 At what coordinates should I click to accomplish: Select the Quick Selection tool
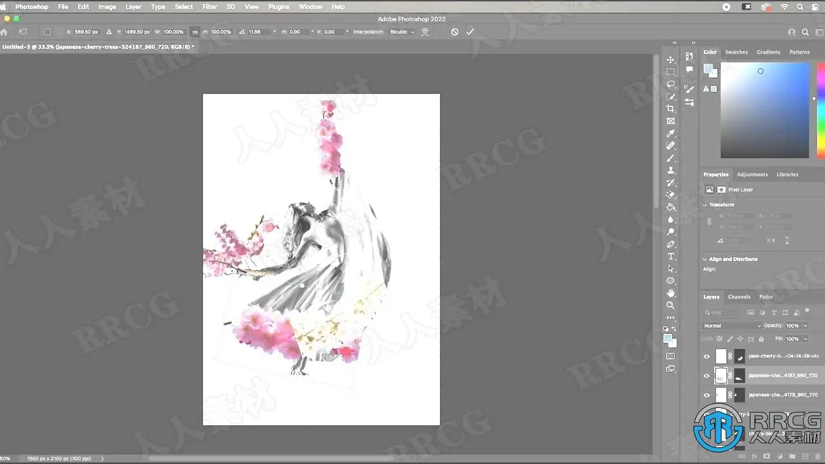(x=671, y=96)
